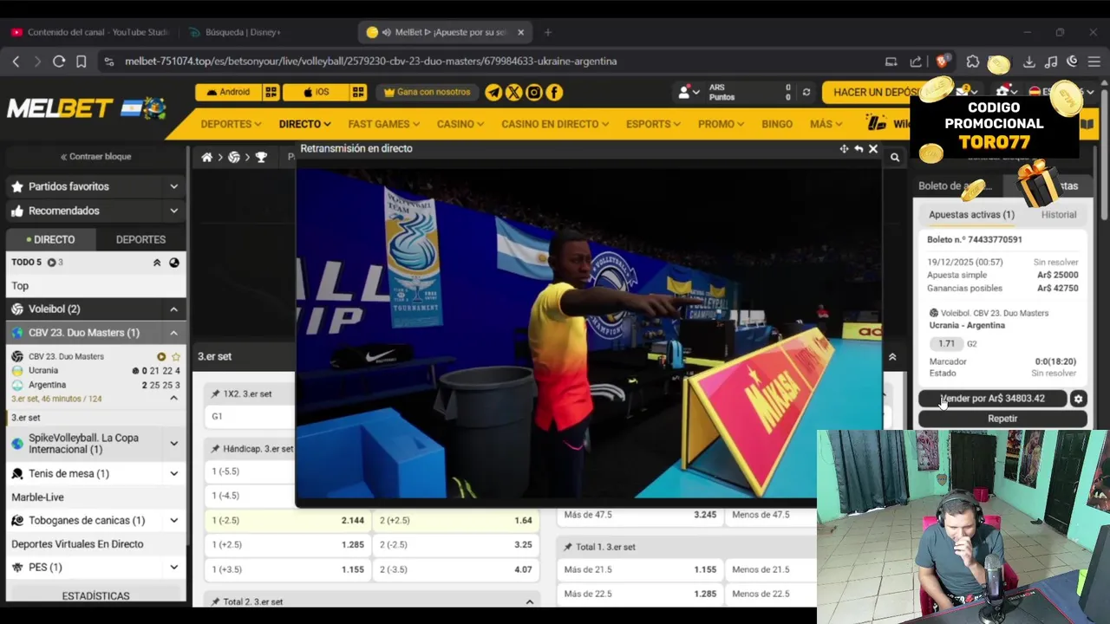
Task: Collapse the Voleibol (2) category
Action: point(173,309)
